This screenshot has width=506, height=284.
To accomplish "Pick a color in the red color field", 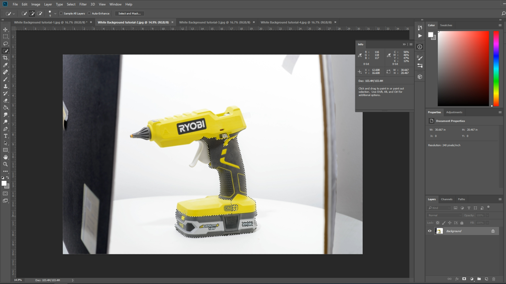I will coord(463,69).
